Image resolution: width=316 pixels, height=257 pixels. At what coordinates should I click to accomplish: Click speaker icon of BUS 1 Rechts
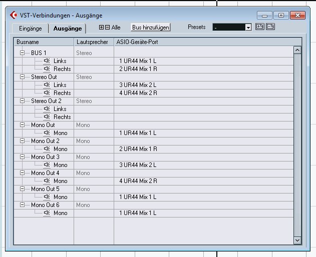click(x=47, y=69)
